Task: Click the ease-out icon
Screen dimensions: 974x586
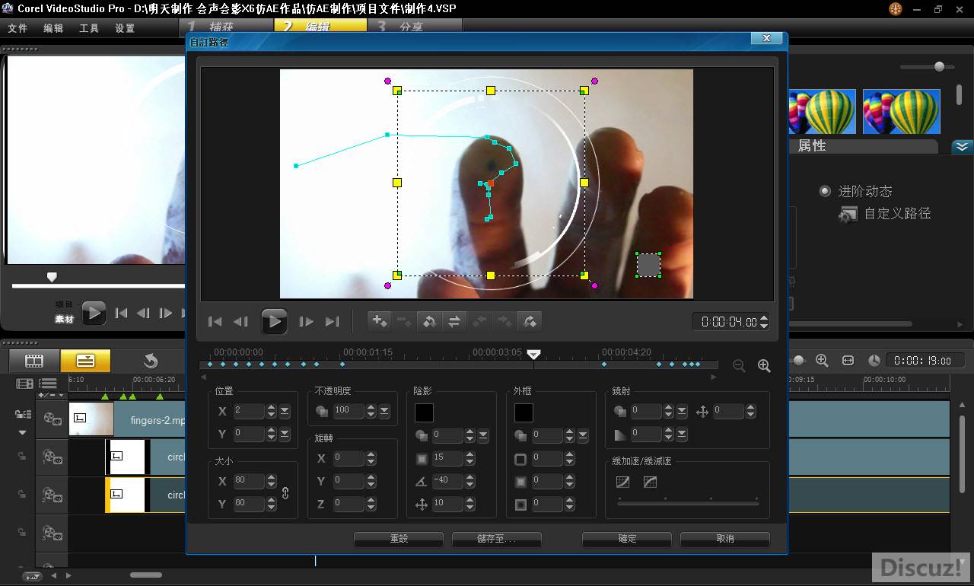Action: [x=650, y=482]
